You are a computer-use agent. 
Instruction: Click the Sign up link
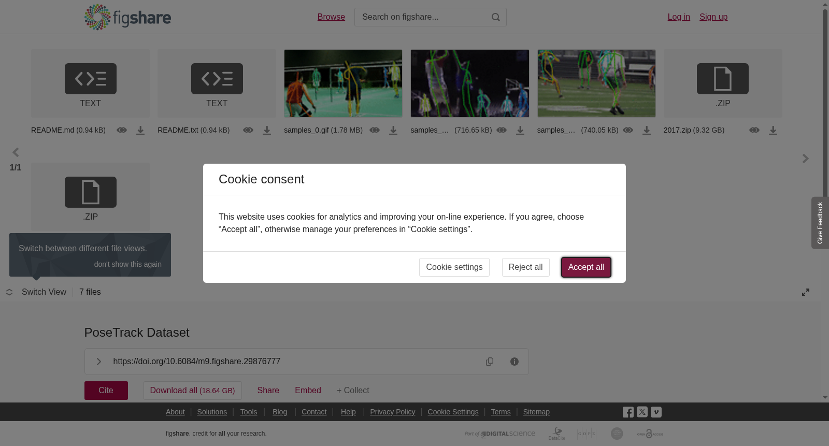pos(713,17)
